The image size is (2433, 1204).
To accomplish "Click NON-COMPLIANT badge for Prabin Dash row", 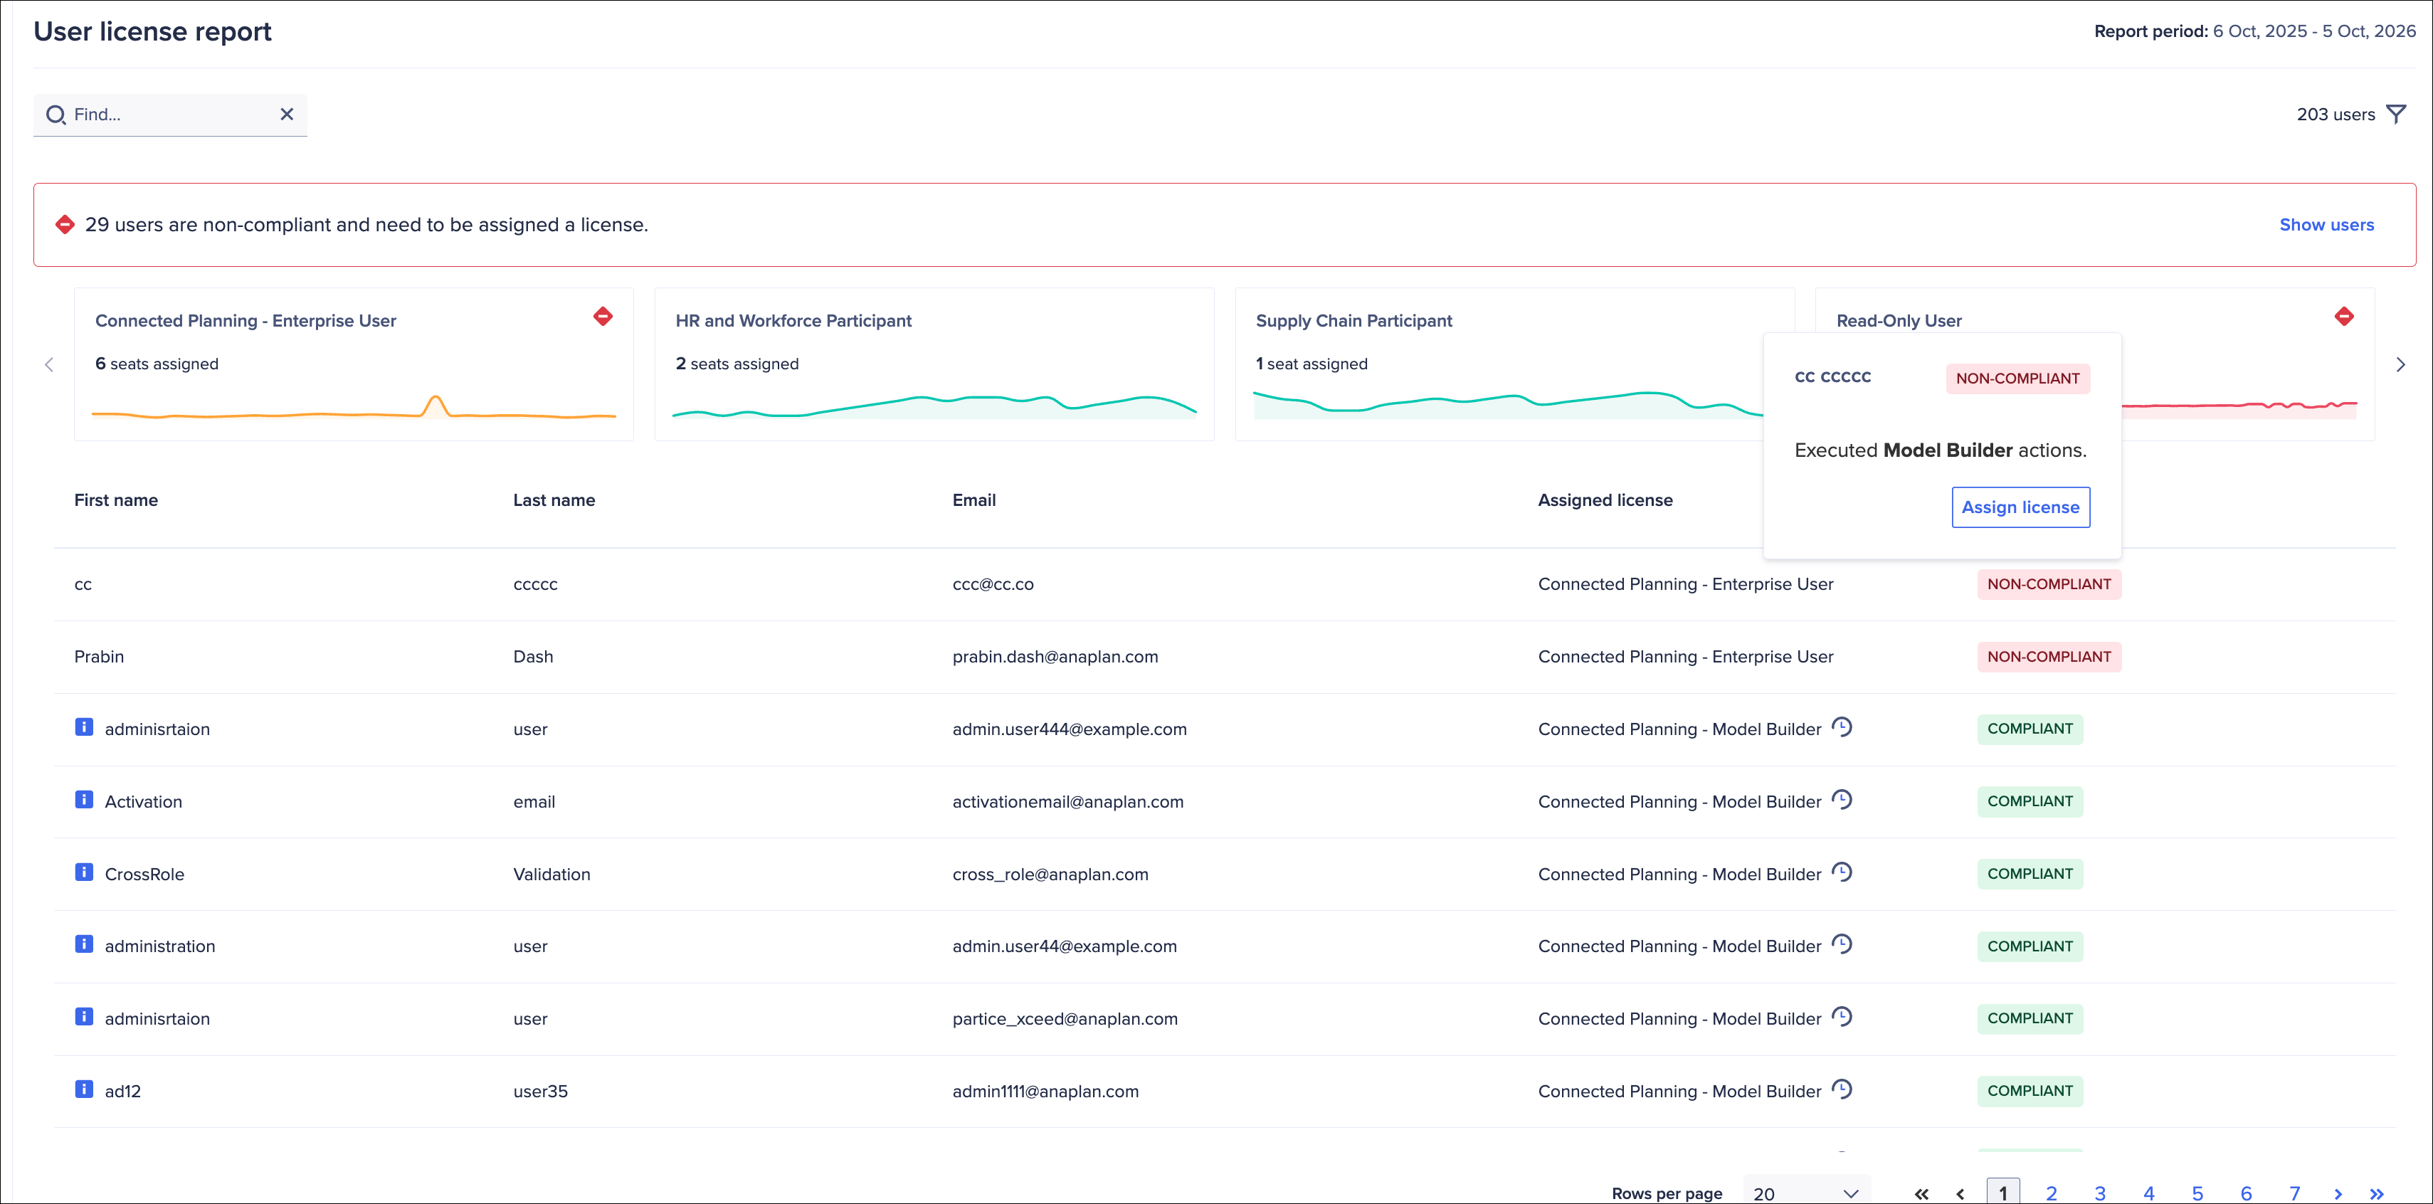I will (x=2049, y=656).
